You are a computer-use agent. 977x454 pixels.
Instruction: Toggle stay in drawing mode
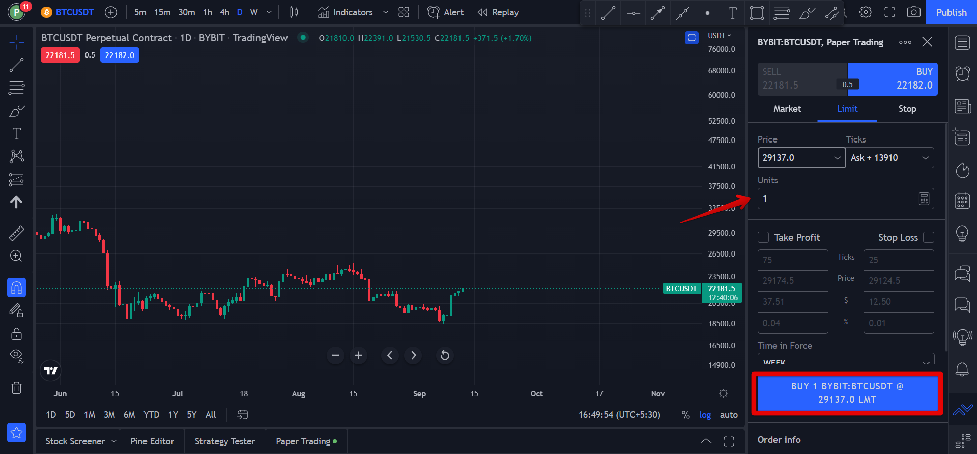pos(16,310)
